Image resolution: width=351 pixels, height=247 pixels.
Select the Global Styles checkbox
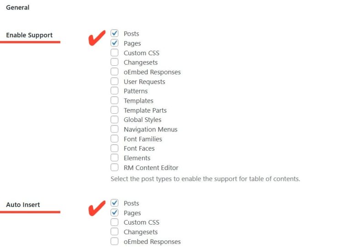click(114, 120)
